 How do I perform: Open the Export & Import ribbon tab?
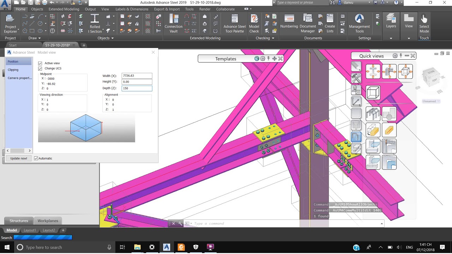[167, 9]
